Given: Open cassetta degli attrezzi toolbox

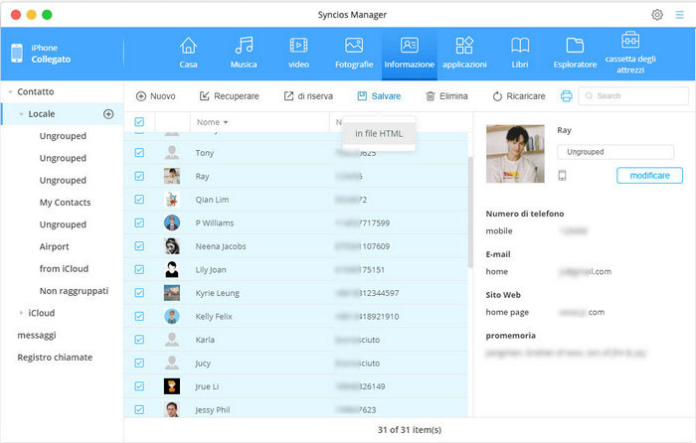Looking at the screenshot, I should click(x=630, y=52).
